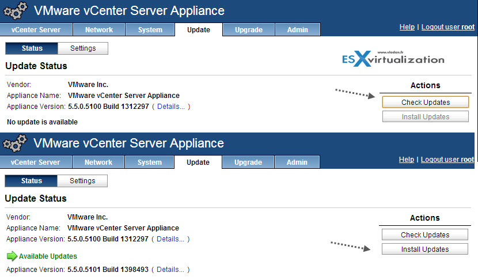Select Update tab in the upper screenshot
This screenshot has width=478, height=280.
[x=199, y=29]
